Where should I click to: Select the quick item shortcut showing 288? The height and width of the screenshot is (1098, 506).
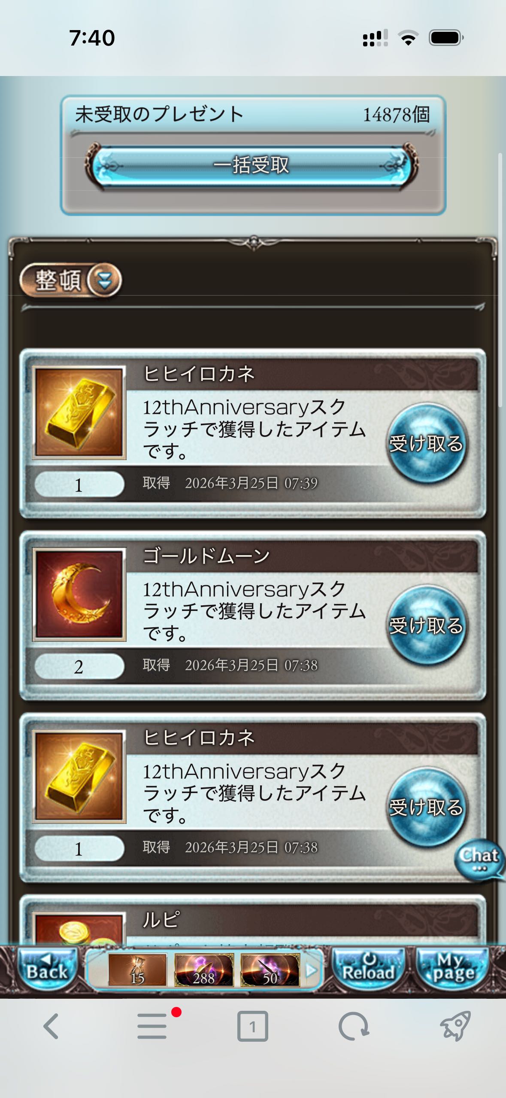click(x=204, y=969)
